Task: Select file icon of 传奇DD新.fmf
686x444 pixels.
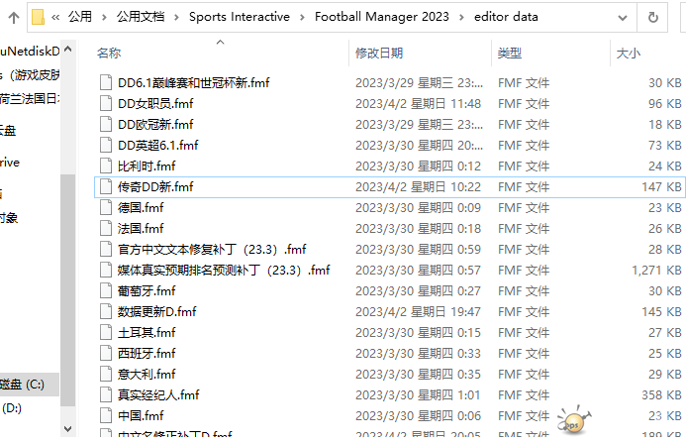Action: 106,186
